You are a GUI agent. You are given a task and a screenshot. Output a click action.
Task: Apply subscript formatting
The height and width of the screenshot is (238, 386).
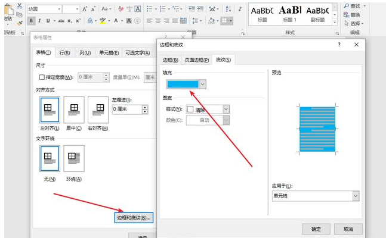[x=70, y=21]
